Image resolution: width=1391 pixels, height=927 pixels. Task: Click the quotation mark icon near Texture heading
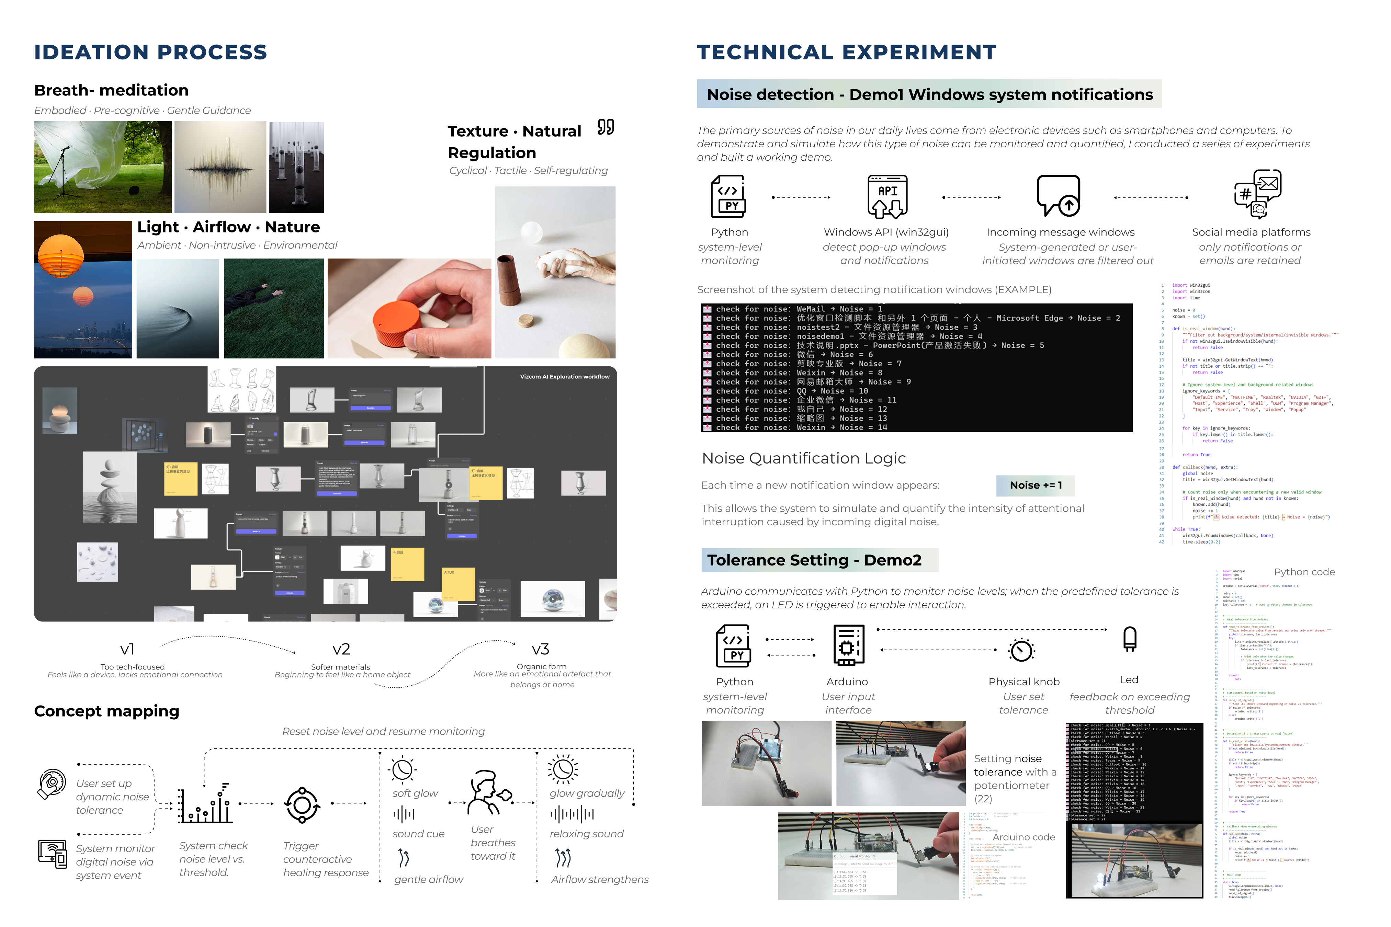pos(606,127)
